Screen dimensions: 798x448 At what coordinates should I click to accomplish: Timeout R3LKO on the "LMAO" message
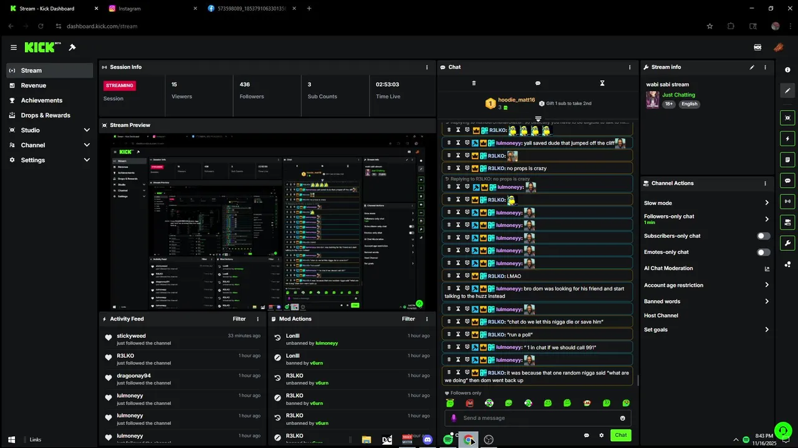click(458, 276)
